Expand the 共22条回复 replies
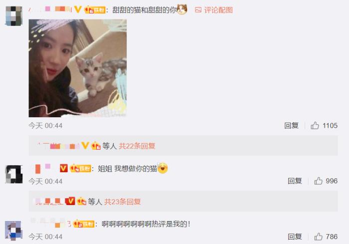 [137, 146]
